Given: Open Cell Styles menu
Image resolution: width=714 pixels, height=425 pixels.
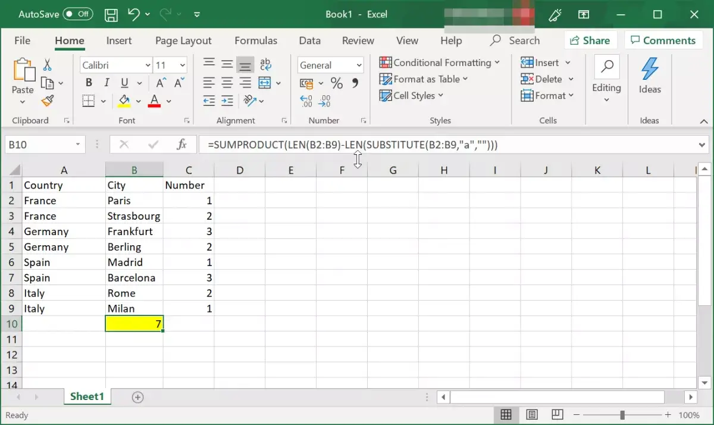Looking at the screenshot, I should click(x=412, y=95).
